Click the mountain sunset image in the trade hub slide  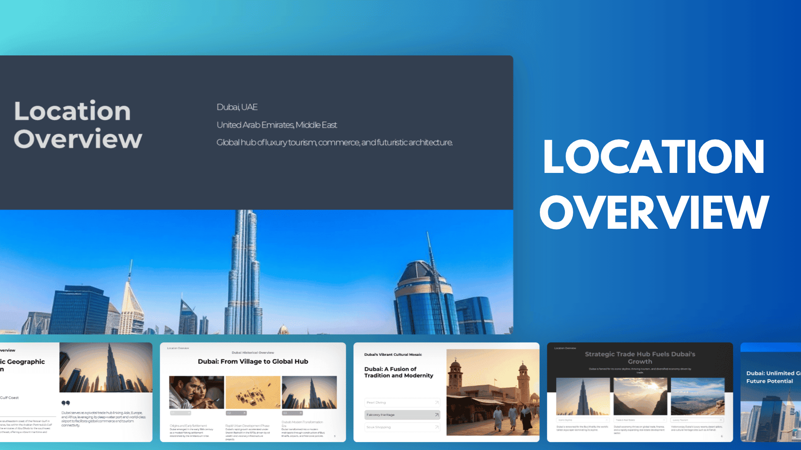coord(640,396)
